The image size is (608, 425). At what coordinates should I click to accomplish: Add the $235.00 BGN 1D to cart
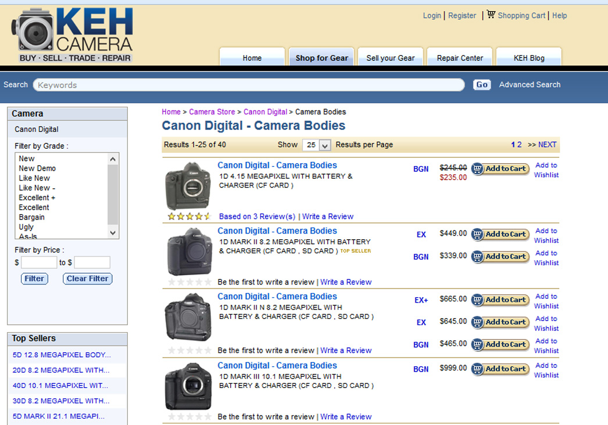pyautogui.click(x=500, y=169)
